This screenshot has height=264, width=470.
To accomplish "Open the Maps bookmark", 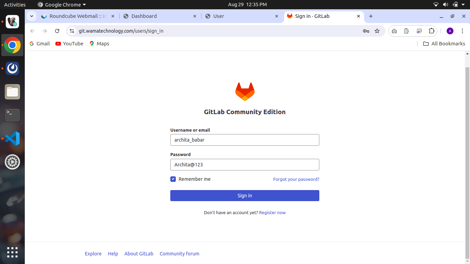I will click(99, 44).
